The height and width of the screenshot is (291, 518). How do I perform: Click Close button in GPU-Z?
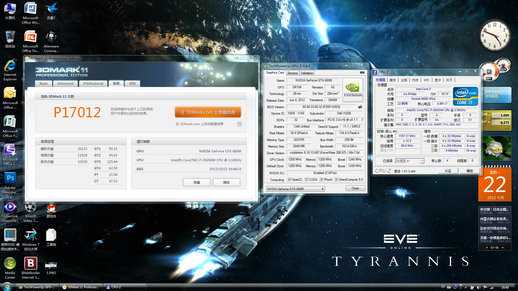coord(355,188)
